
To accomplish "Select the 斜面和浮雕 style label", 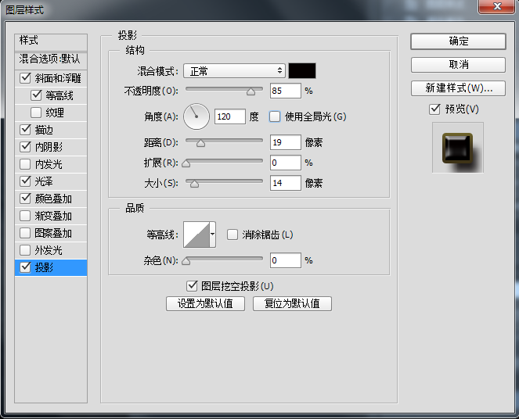I will [58, 78].
